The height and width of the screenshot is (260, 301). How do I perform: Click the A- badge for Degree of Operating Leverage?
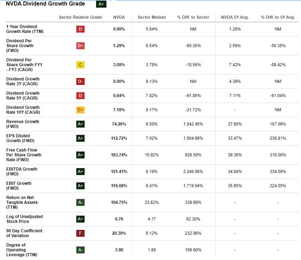[80, 250]
